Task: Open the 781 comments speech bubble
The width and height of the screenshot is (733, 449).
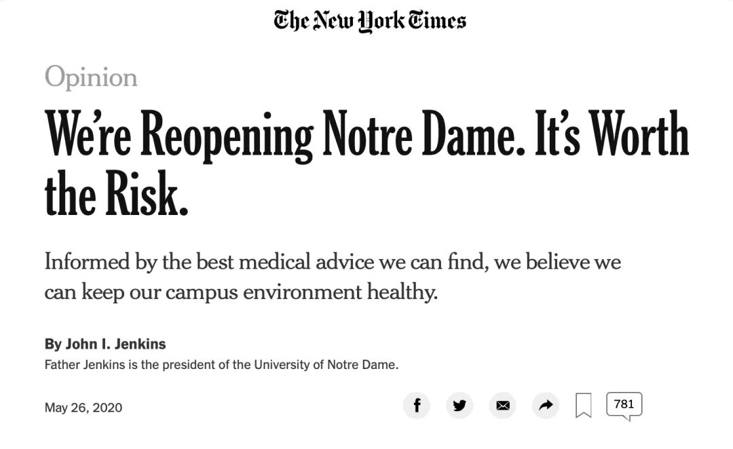Action: [x=623, y=405]
